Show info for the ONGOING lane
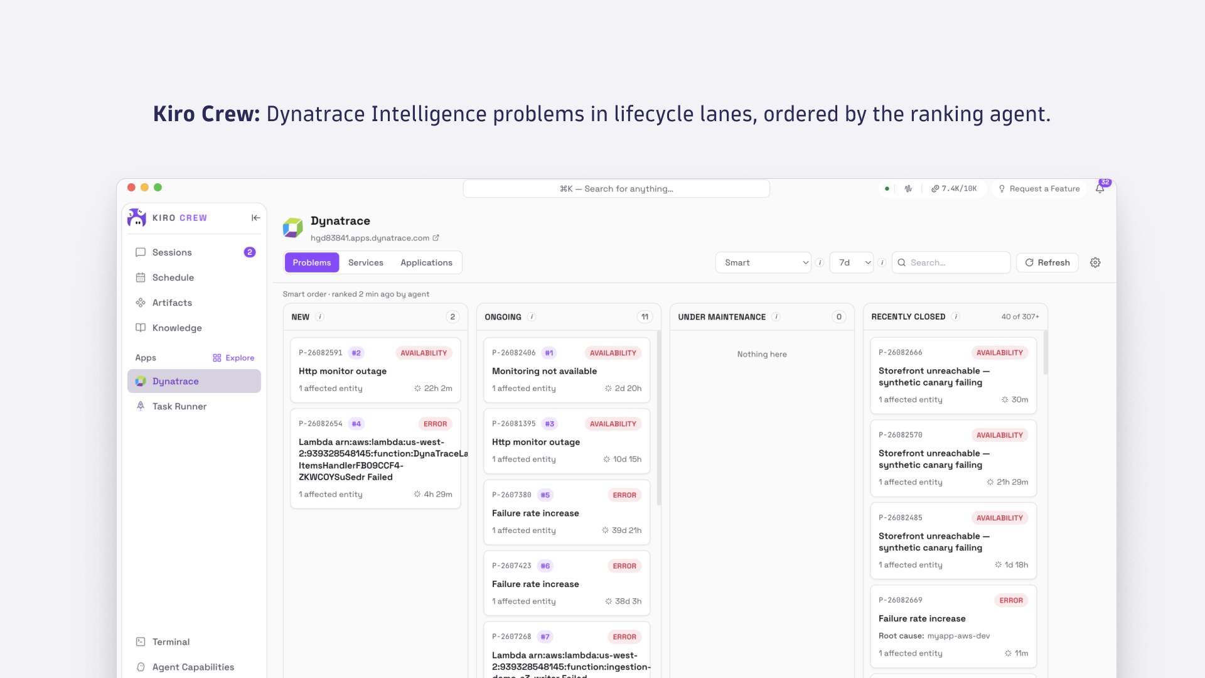This screenshot has width=1205, height=678. coord(532,317)
